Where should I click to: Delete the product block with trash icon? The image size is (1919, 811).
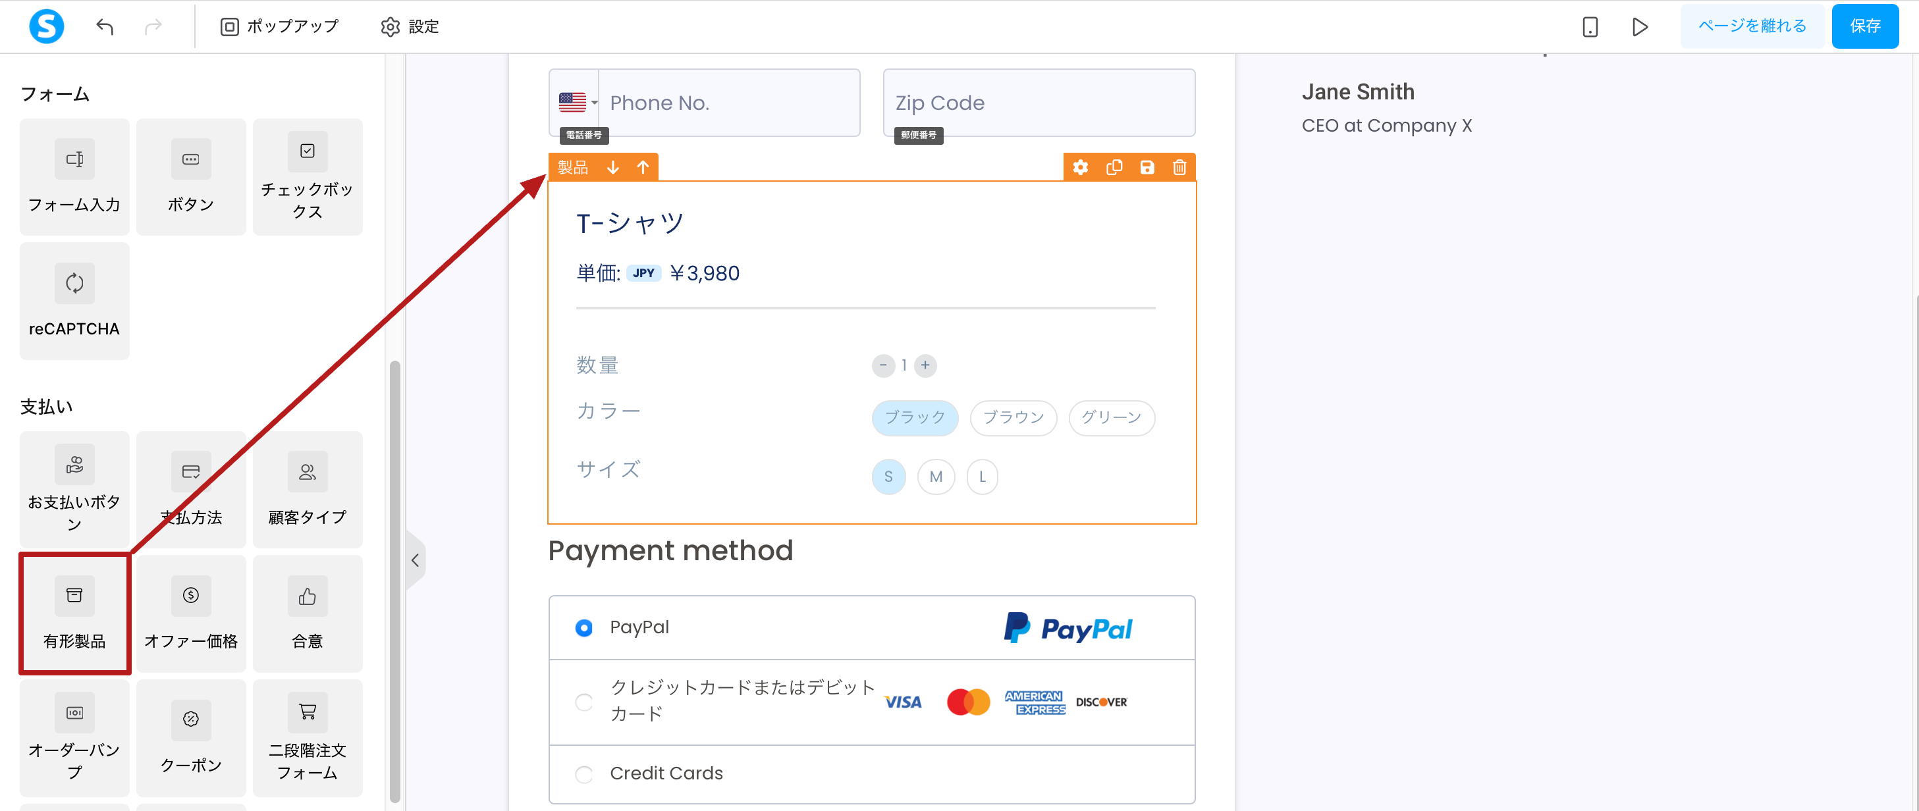[x=1179, y=167]
